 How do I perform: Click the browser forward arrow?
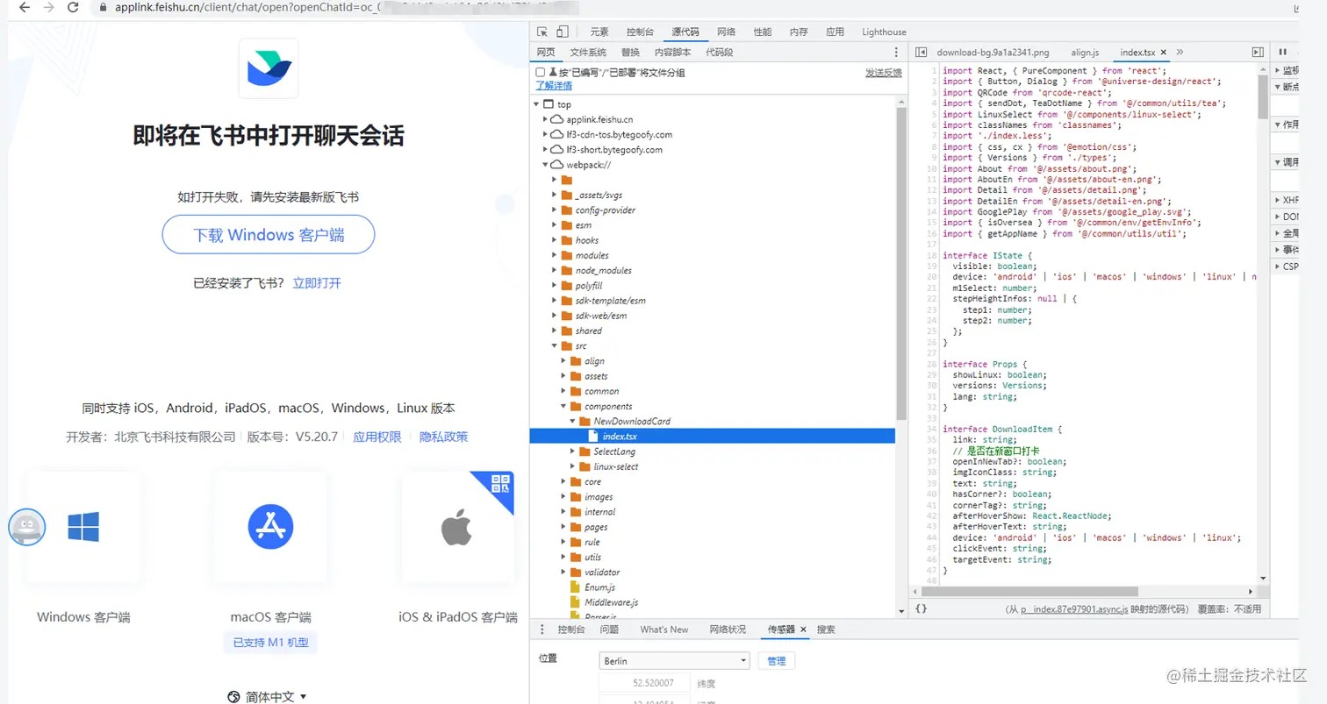coord(49,7)
